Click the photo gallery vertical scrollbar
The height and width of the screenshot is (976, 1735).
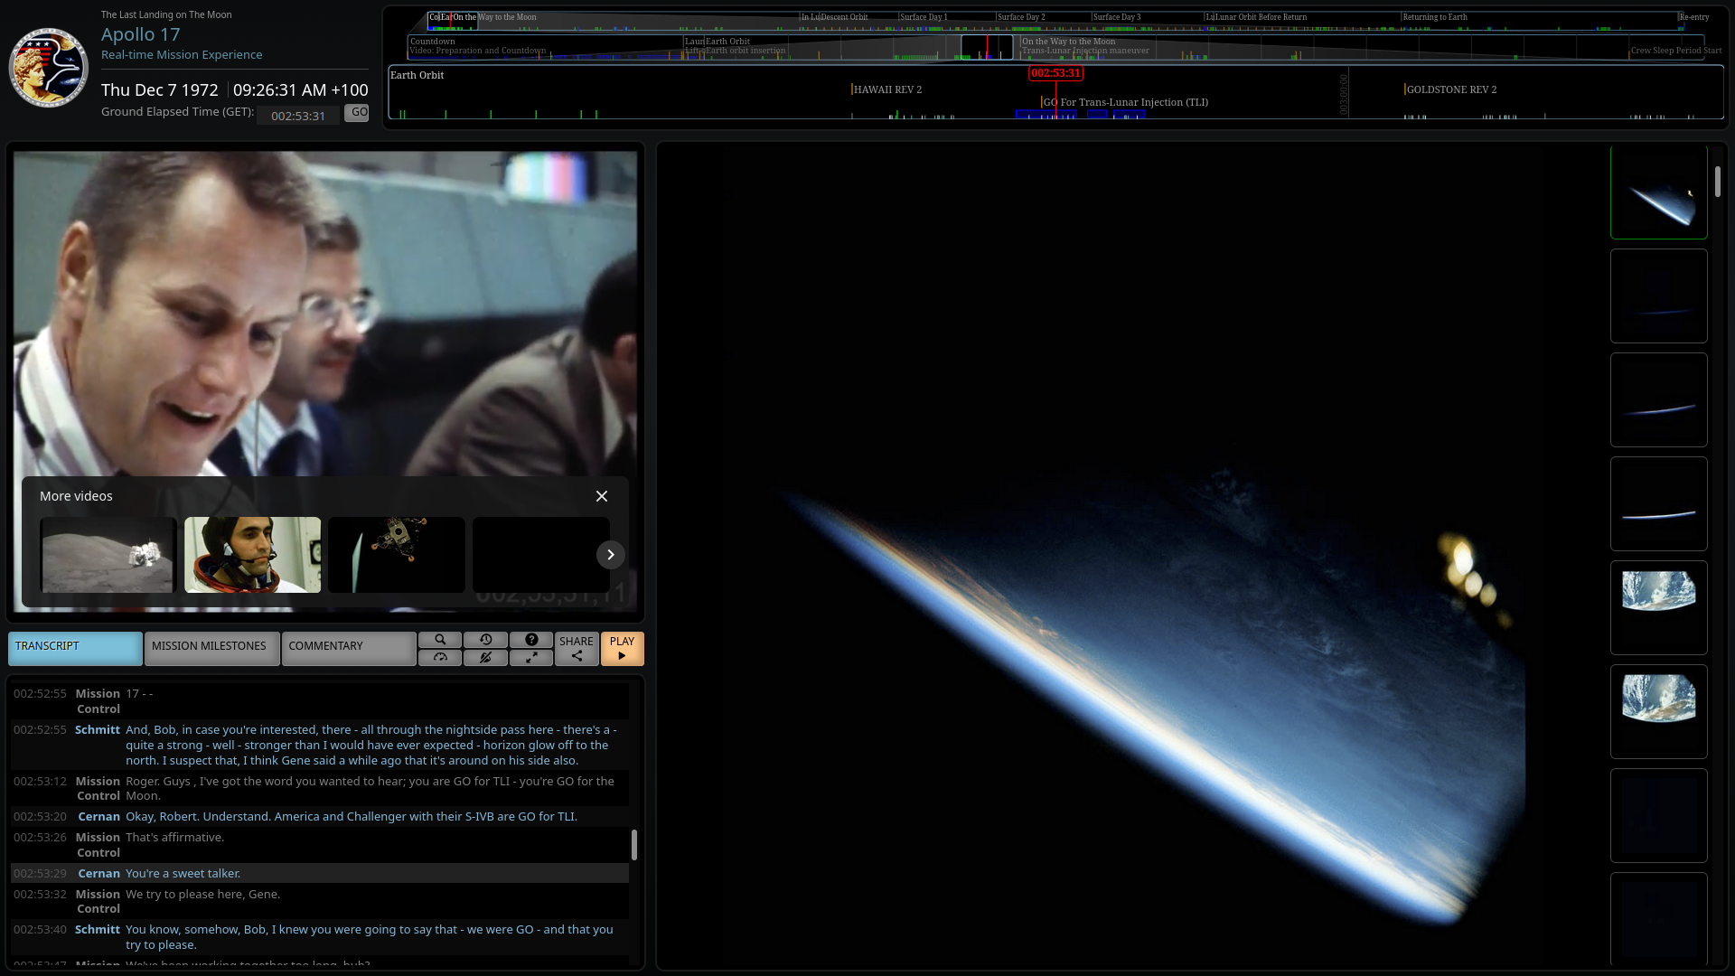1718,182
